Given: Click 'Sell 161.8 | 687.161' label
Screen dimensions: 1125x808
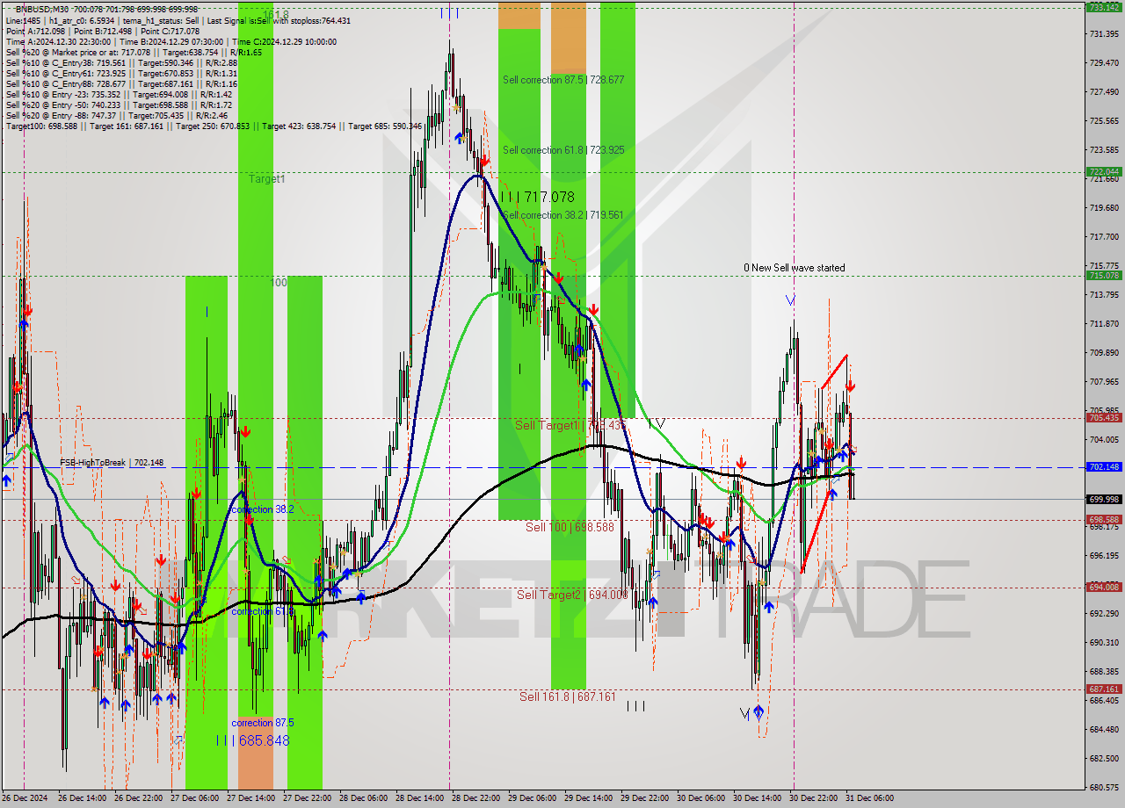Looking at the screenshot, I should (568, 696).
